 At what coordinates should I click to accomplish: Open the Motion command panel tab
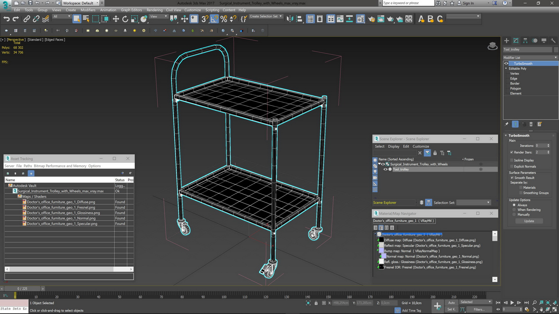pos(535,41)
